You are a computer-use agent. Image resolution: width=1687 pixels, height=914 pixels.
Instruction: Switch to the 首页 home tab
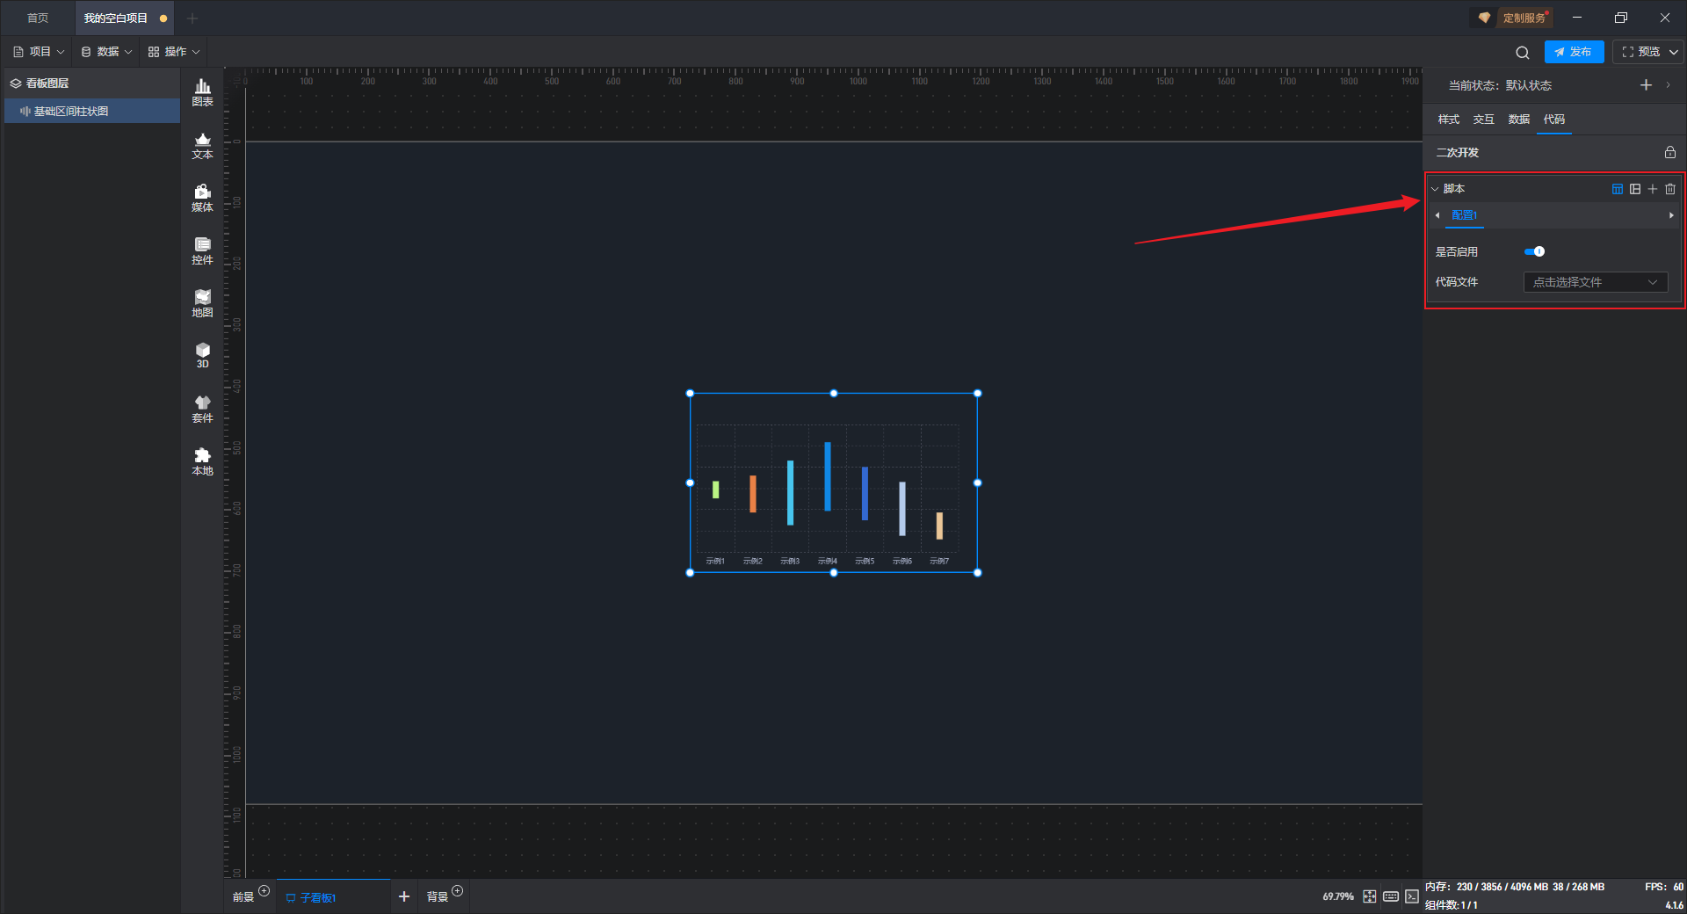(x=38, y=18)
